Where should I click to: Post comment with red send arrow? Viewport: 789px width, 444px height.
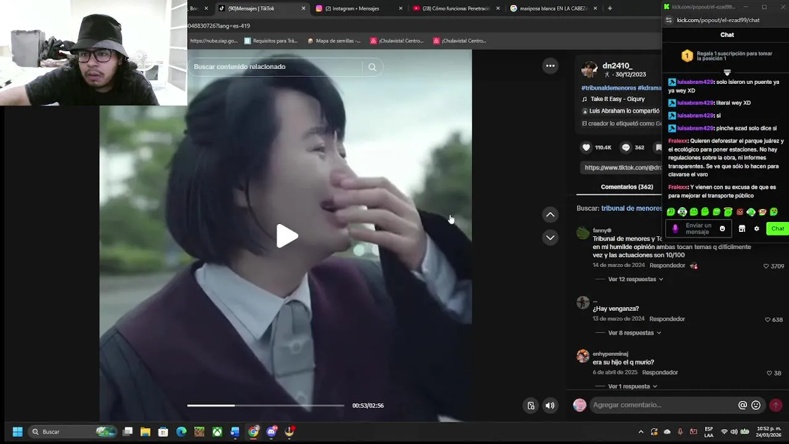[776, 405]
